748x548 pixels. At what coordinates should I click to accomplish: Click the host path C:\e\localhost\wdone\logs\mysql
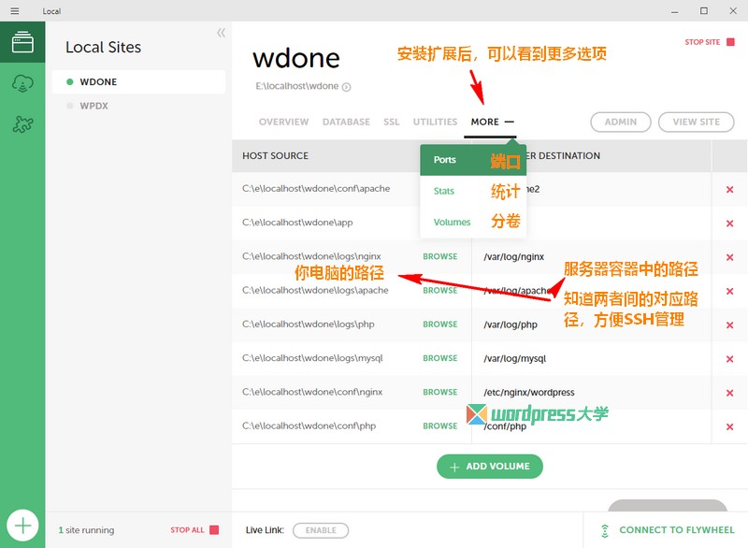pyautogui.click(x=312, y=358)
